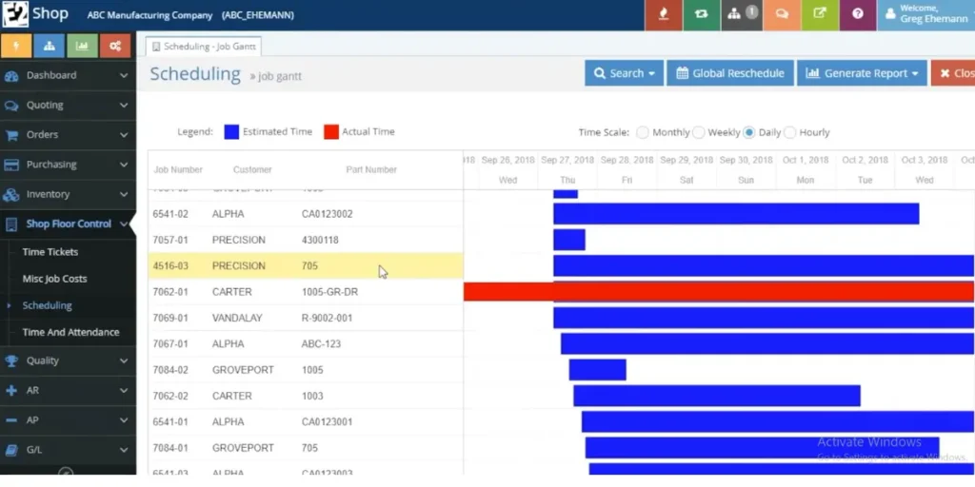975x487 pixels.
Task: Click the green bar chart sidebar icon
Action: click(x=82, y=46)
